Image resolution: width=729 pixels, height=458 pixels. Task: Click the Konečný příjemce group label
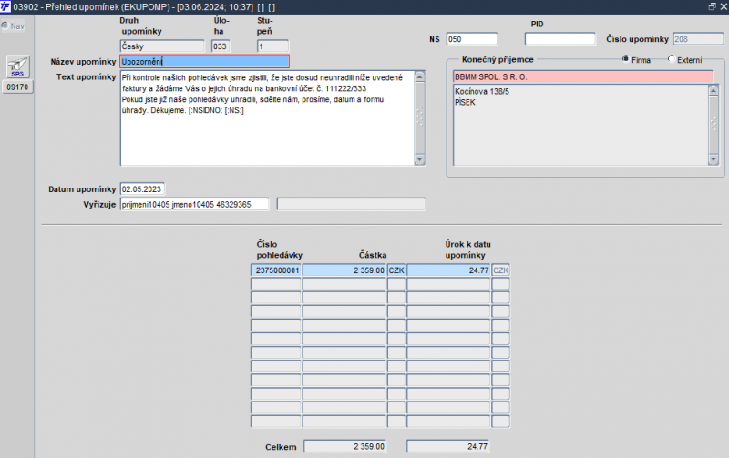pos(498,59)
